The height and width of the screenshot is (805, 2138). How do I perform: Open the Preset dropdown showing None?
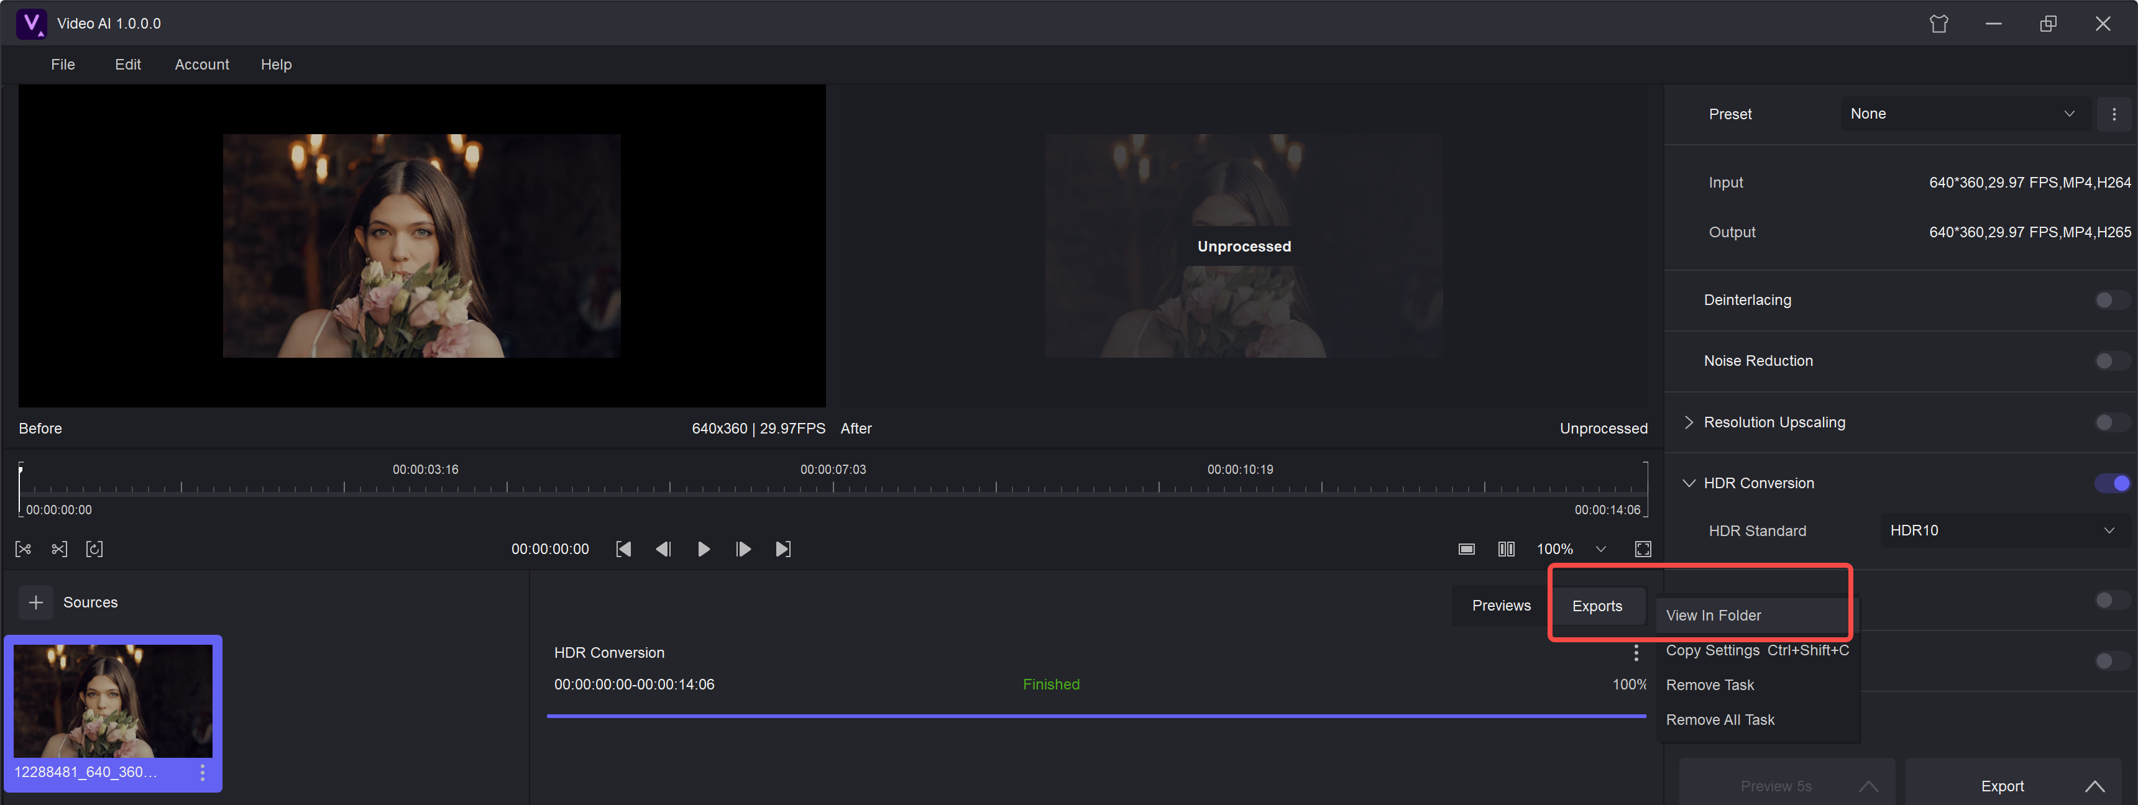[1965, 114]
